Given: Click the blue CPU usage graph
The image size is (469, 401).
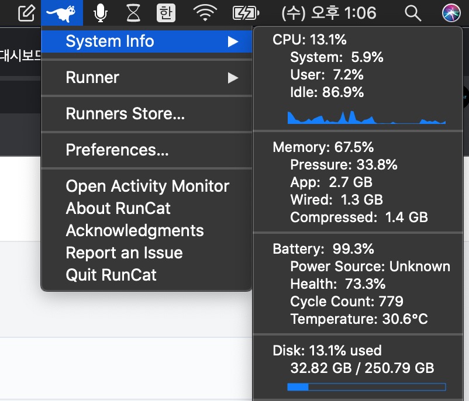Looking at the screenshot, I should [x=367, y=117].
